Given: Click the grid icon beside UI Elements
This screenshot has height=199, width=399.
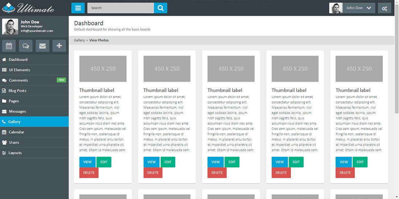Looking at the screenshot, I should tap(4, 70).
